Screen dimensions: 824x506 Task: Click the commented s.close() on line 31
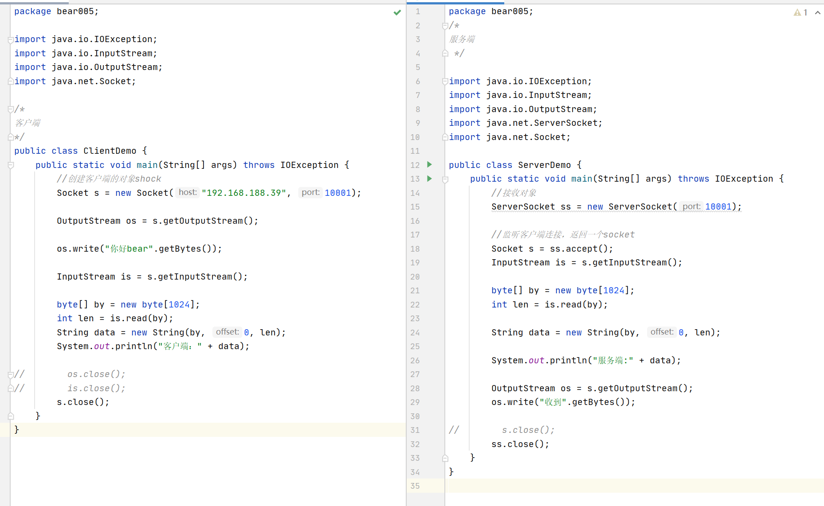528,430
